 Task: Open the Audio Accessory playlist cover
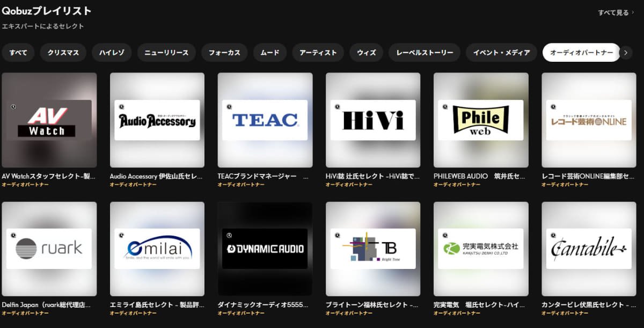click(x=157, y=120)
